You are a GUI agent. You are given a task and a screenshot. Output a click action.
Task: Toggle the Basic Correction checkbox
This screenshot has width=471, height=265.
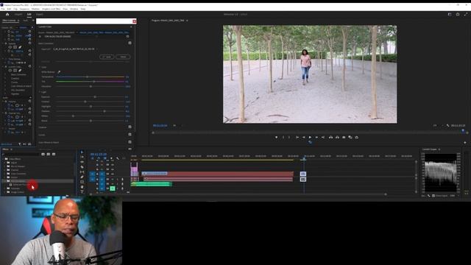pyautogui.click(x=130, y=43)
